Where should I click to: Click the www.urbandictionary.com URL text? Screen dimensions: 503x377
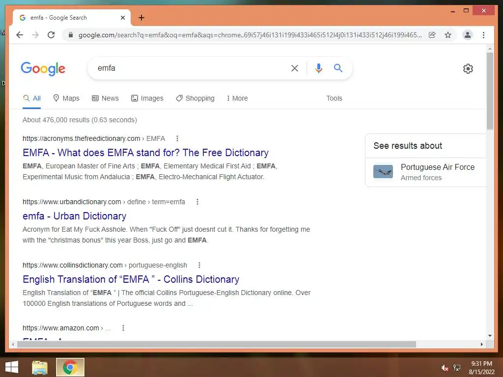(72, 202)
